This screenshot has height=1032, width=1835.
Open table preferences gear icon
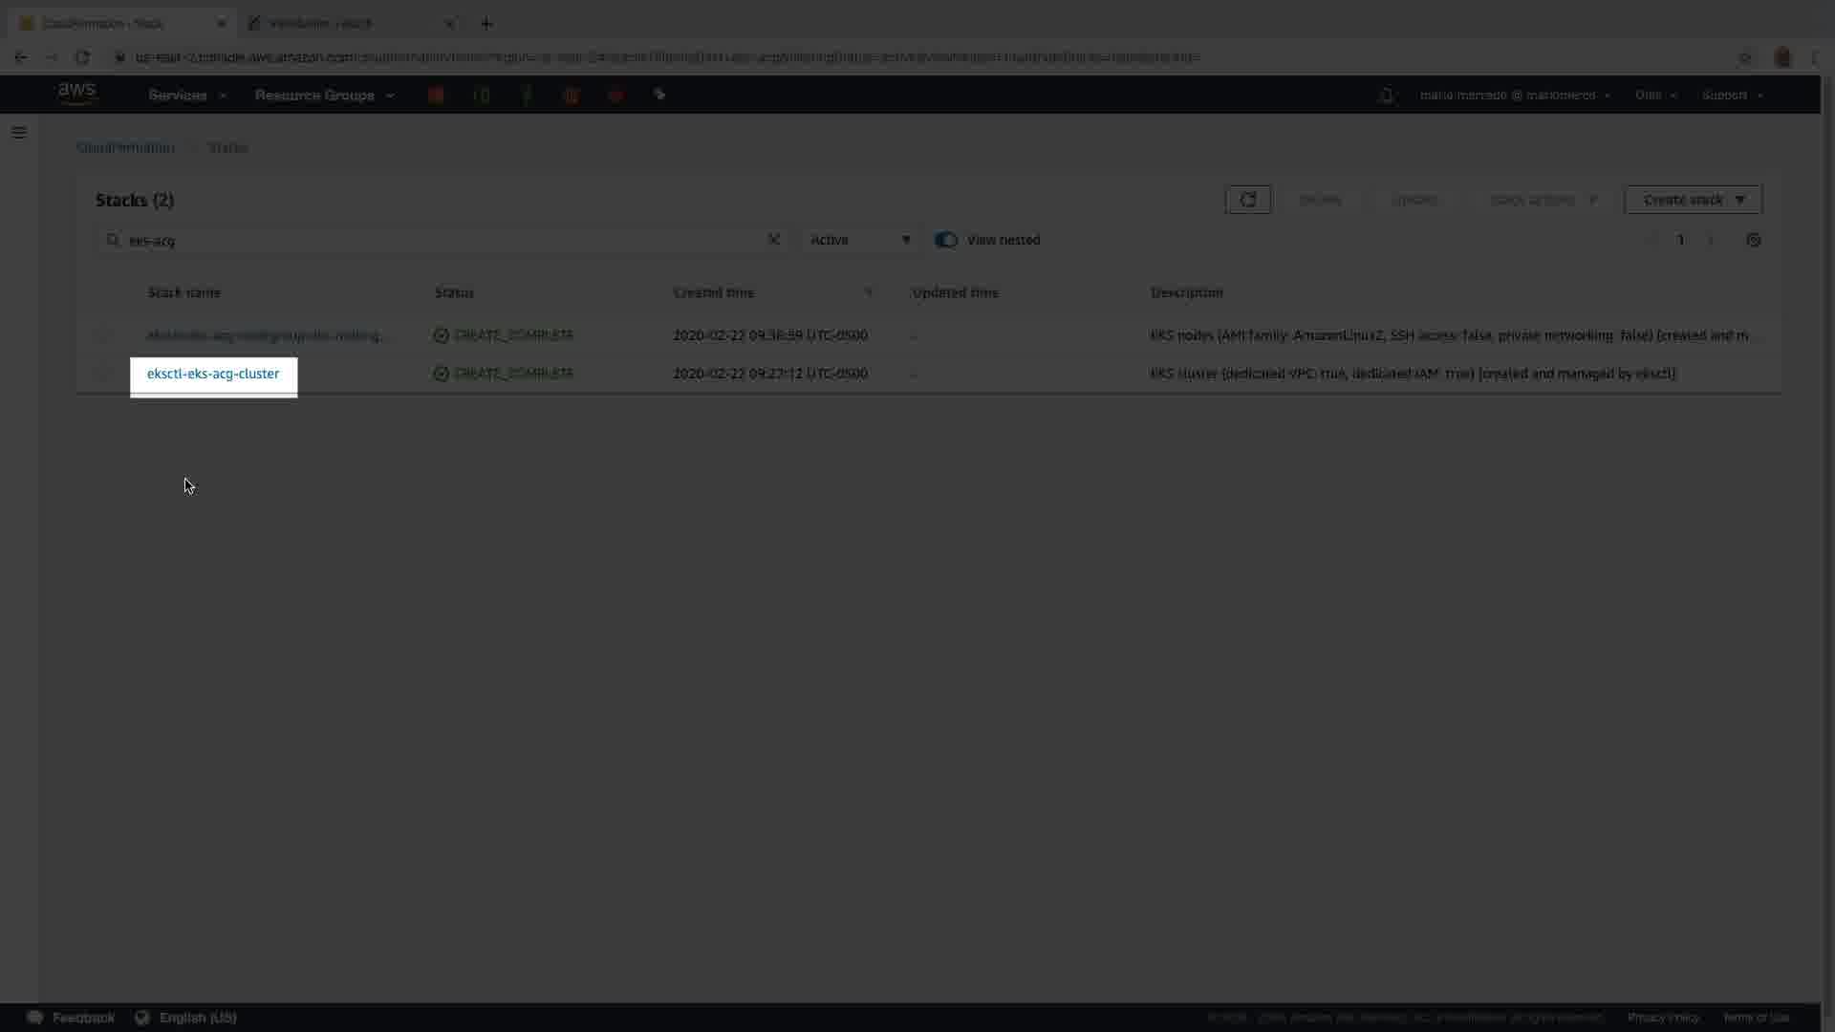tap(1753, 241)
